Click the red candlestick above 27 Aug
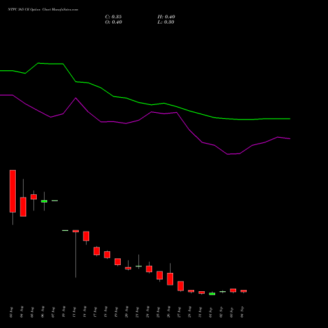This screenshot has width=328, height=328. point(180,286)
